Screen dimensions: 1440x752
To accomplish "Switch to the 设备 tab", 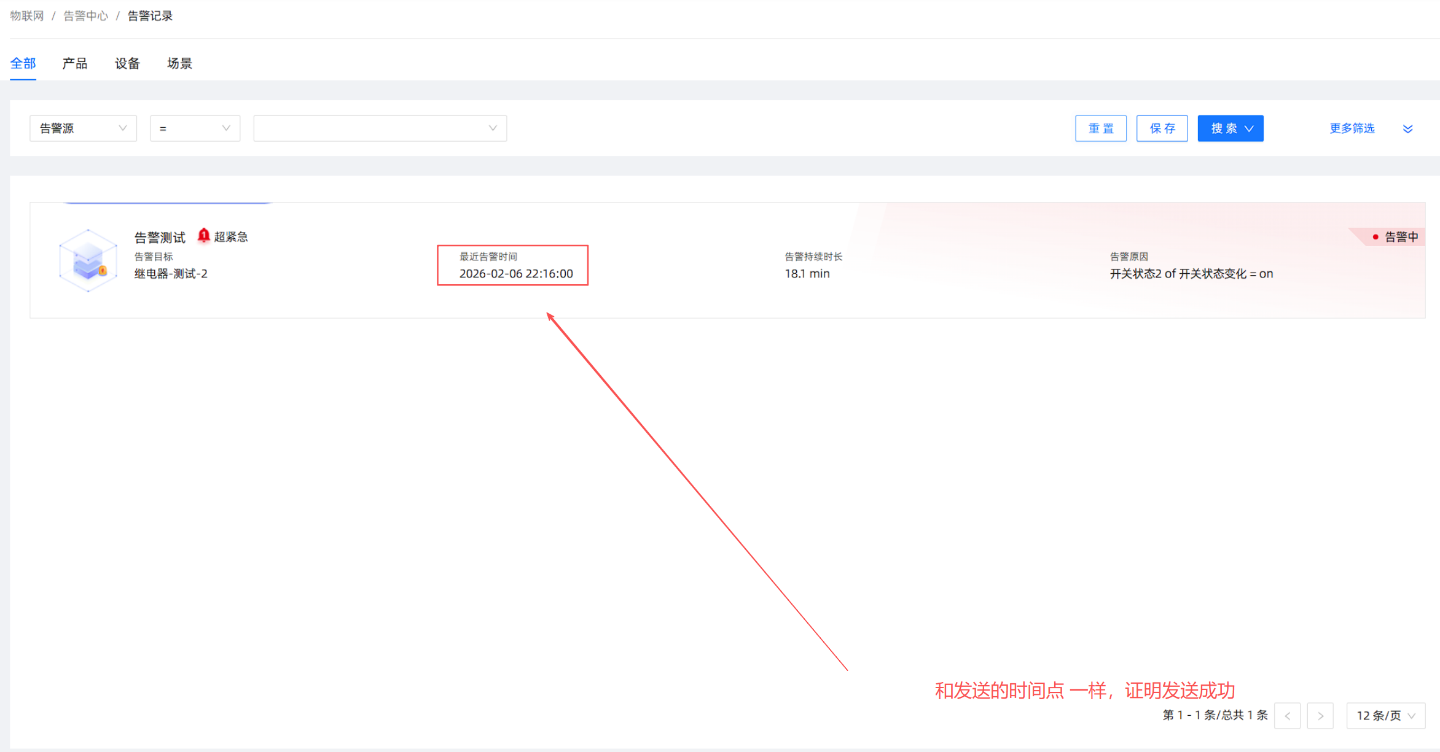I will [127, 63].
